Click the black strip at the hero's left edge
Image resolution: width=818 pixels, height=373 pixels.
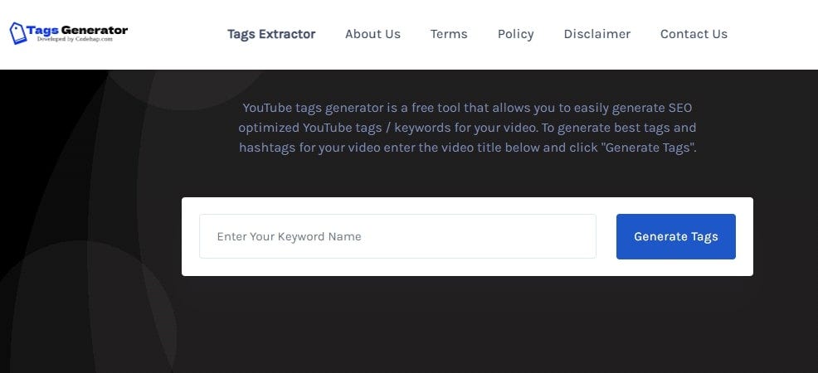coord(21,157)
